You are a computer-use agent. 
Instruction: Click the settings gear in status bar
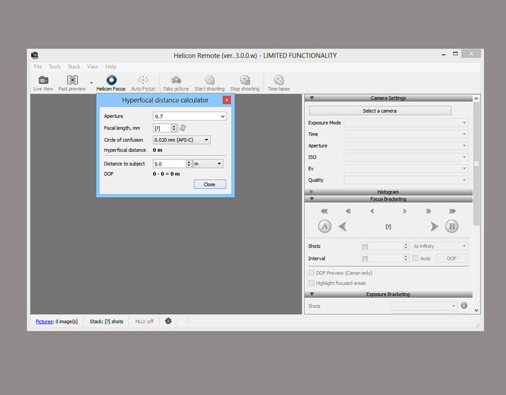(x=168, y=321)
